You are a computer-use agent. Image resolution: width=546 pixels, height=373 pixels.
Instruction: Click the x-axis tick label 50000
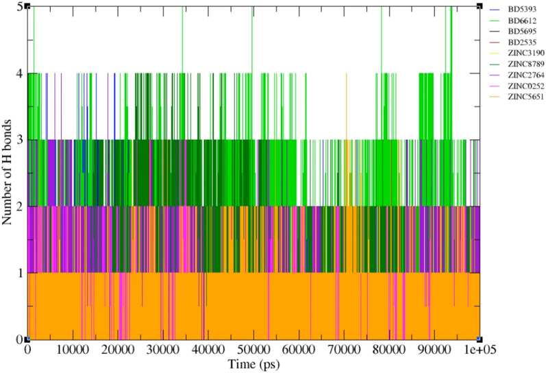[254, 349]
